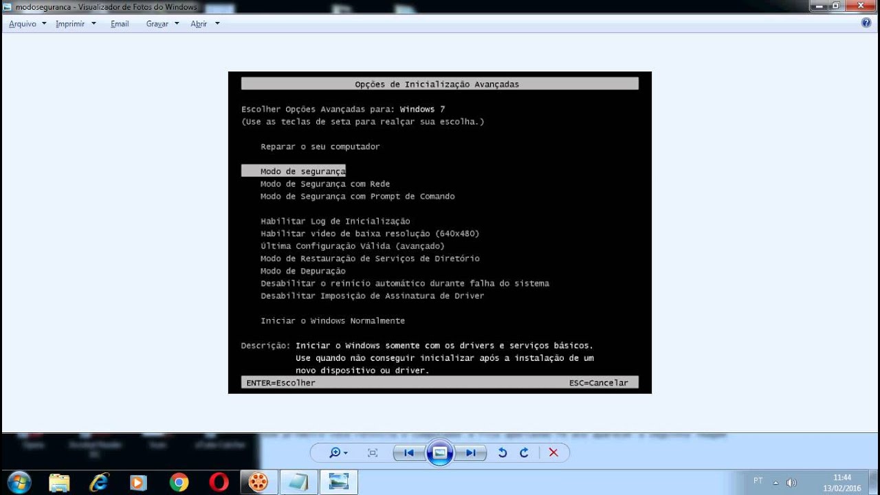Click 'Modo de Depuração' text
This screenshot has width=880, height=495.
click(303, 271)
